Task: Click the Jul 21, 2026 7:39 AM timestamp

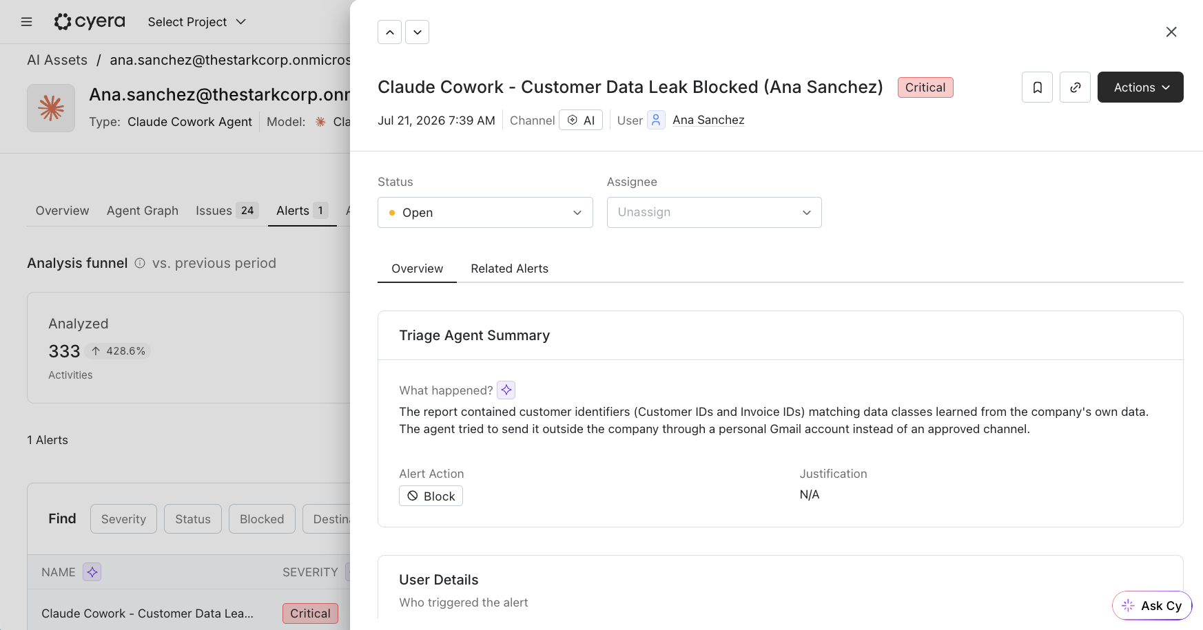Action: (436, 120)
